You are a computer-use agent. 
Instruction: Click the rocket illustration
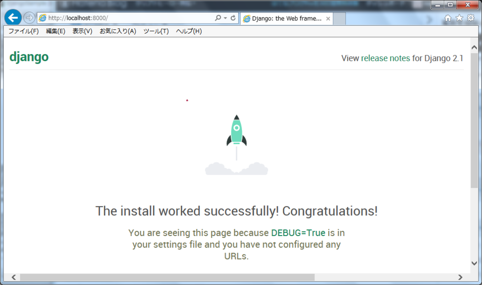point(236,145)
